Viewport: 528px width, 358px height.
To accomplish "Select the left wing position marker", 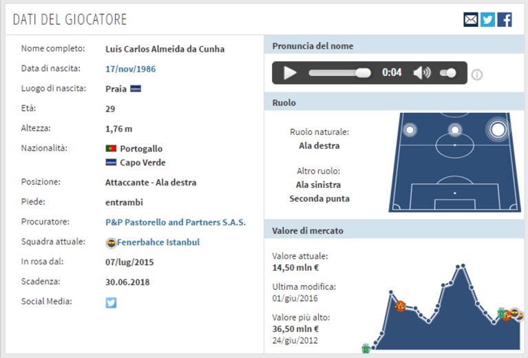I will pyautogui.click(x=410, y=129).
